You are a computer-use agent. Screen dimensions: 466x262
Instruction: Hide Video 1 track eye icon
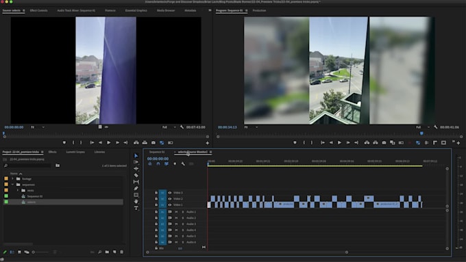(x=170, y=205)
